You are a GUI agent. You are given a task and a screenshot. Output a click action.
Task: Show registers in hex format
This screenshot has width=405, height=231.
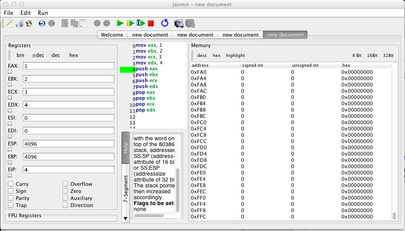[x=74, y=55]
